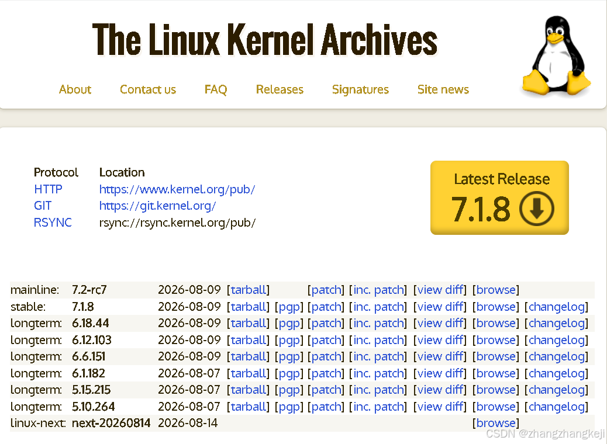The width and height of the screenshot is (607, 444).
Task: Open changelog for longterm 5.10.264
Action: coord(556,407)
